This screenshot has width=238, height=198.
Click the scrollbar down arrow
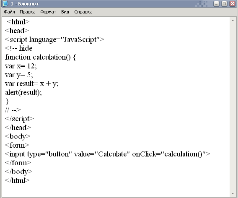tap(233, 193)
